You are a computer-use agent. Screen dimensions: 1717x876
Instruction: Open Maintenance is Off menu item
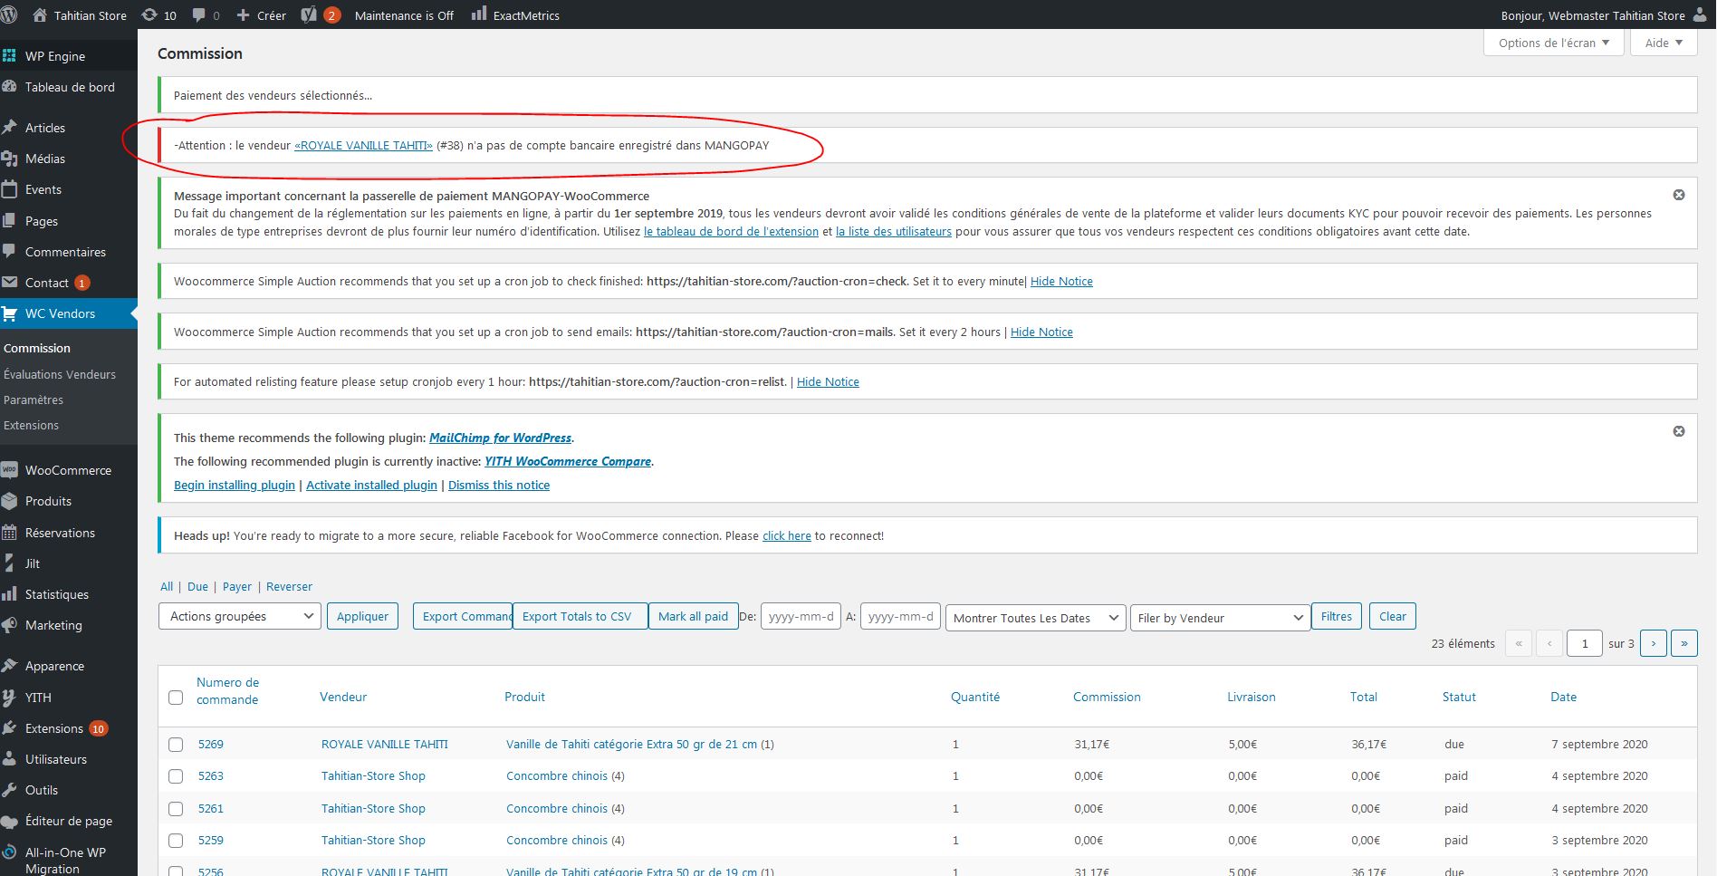coord(404,15)
